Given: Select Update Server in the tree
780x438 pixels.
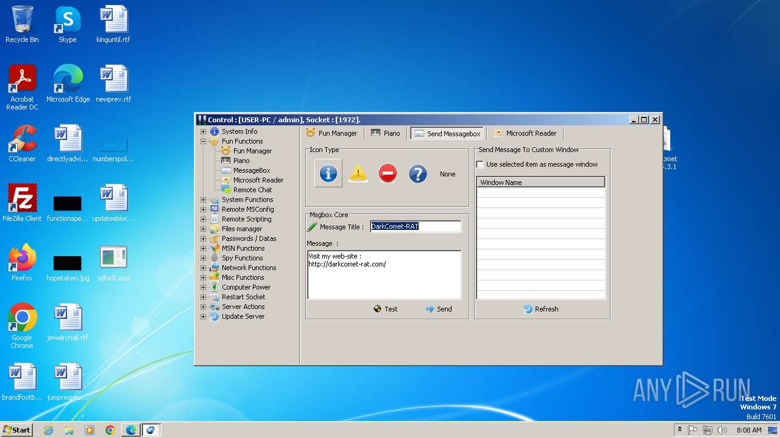Looking at the screenshot, I should 243,316.
